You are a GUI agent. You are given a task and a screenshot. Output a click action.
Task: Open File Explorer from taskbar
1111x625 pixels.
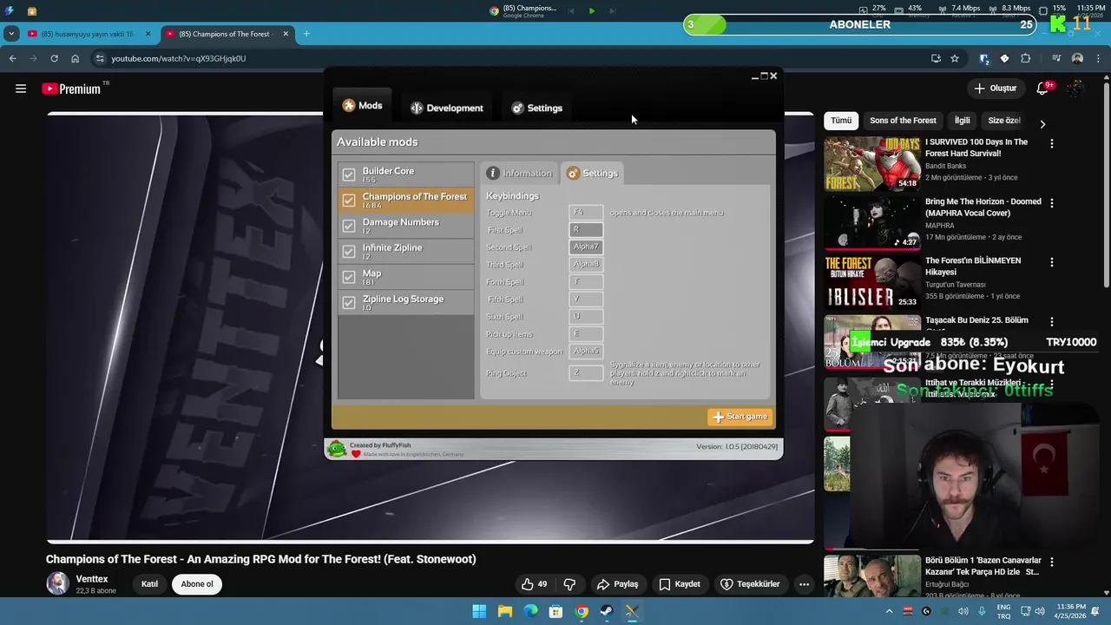coord(504,611)
